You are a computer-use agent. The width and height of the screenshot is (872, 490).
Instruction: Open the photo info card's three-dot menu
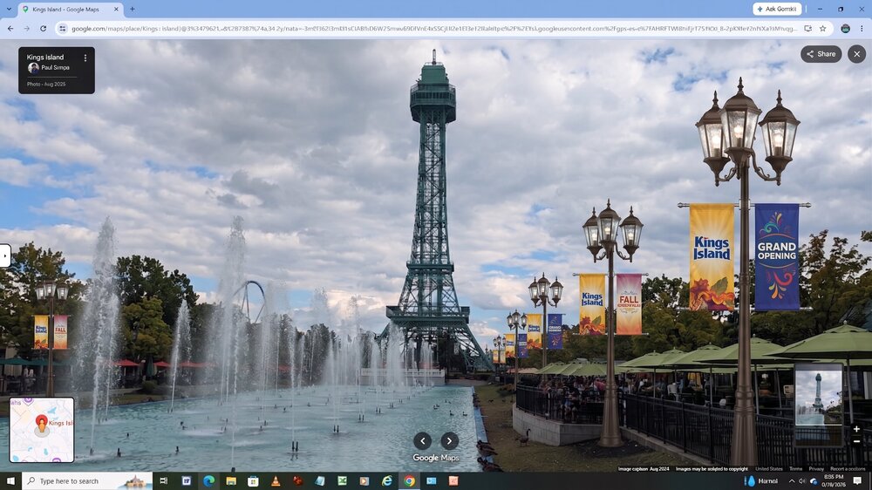tap(85, 58)
